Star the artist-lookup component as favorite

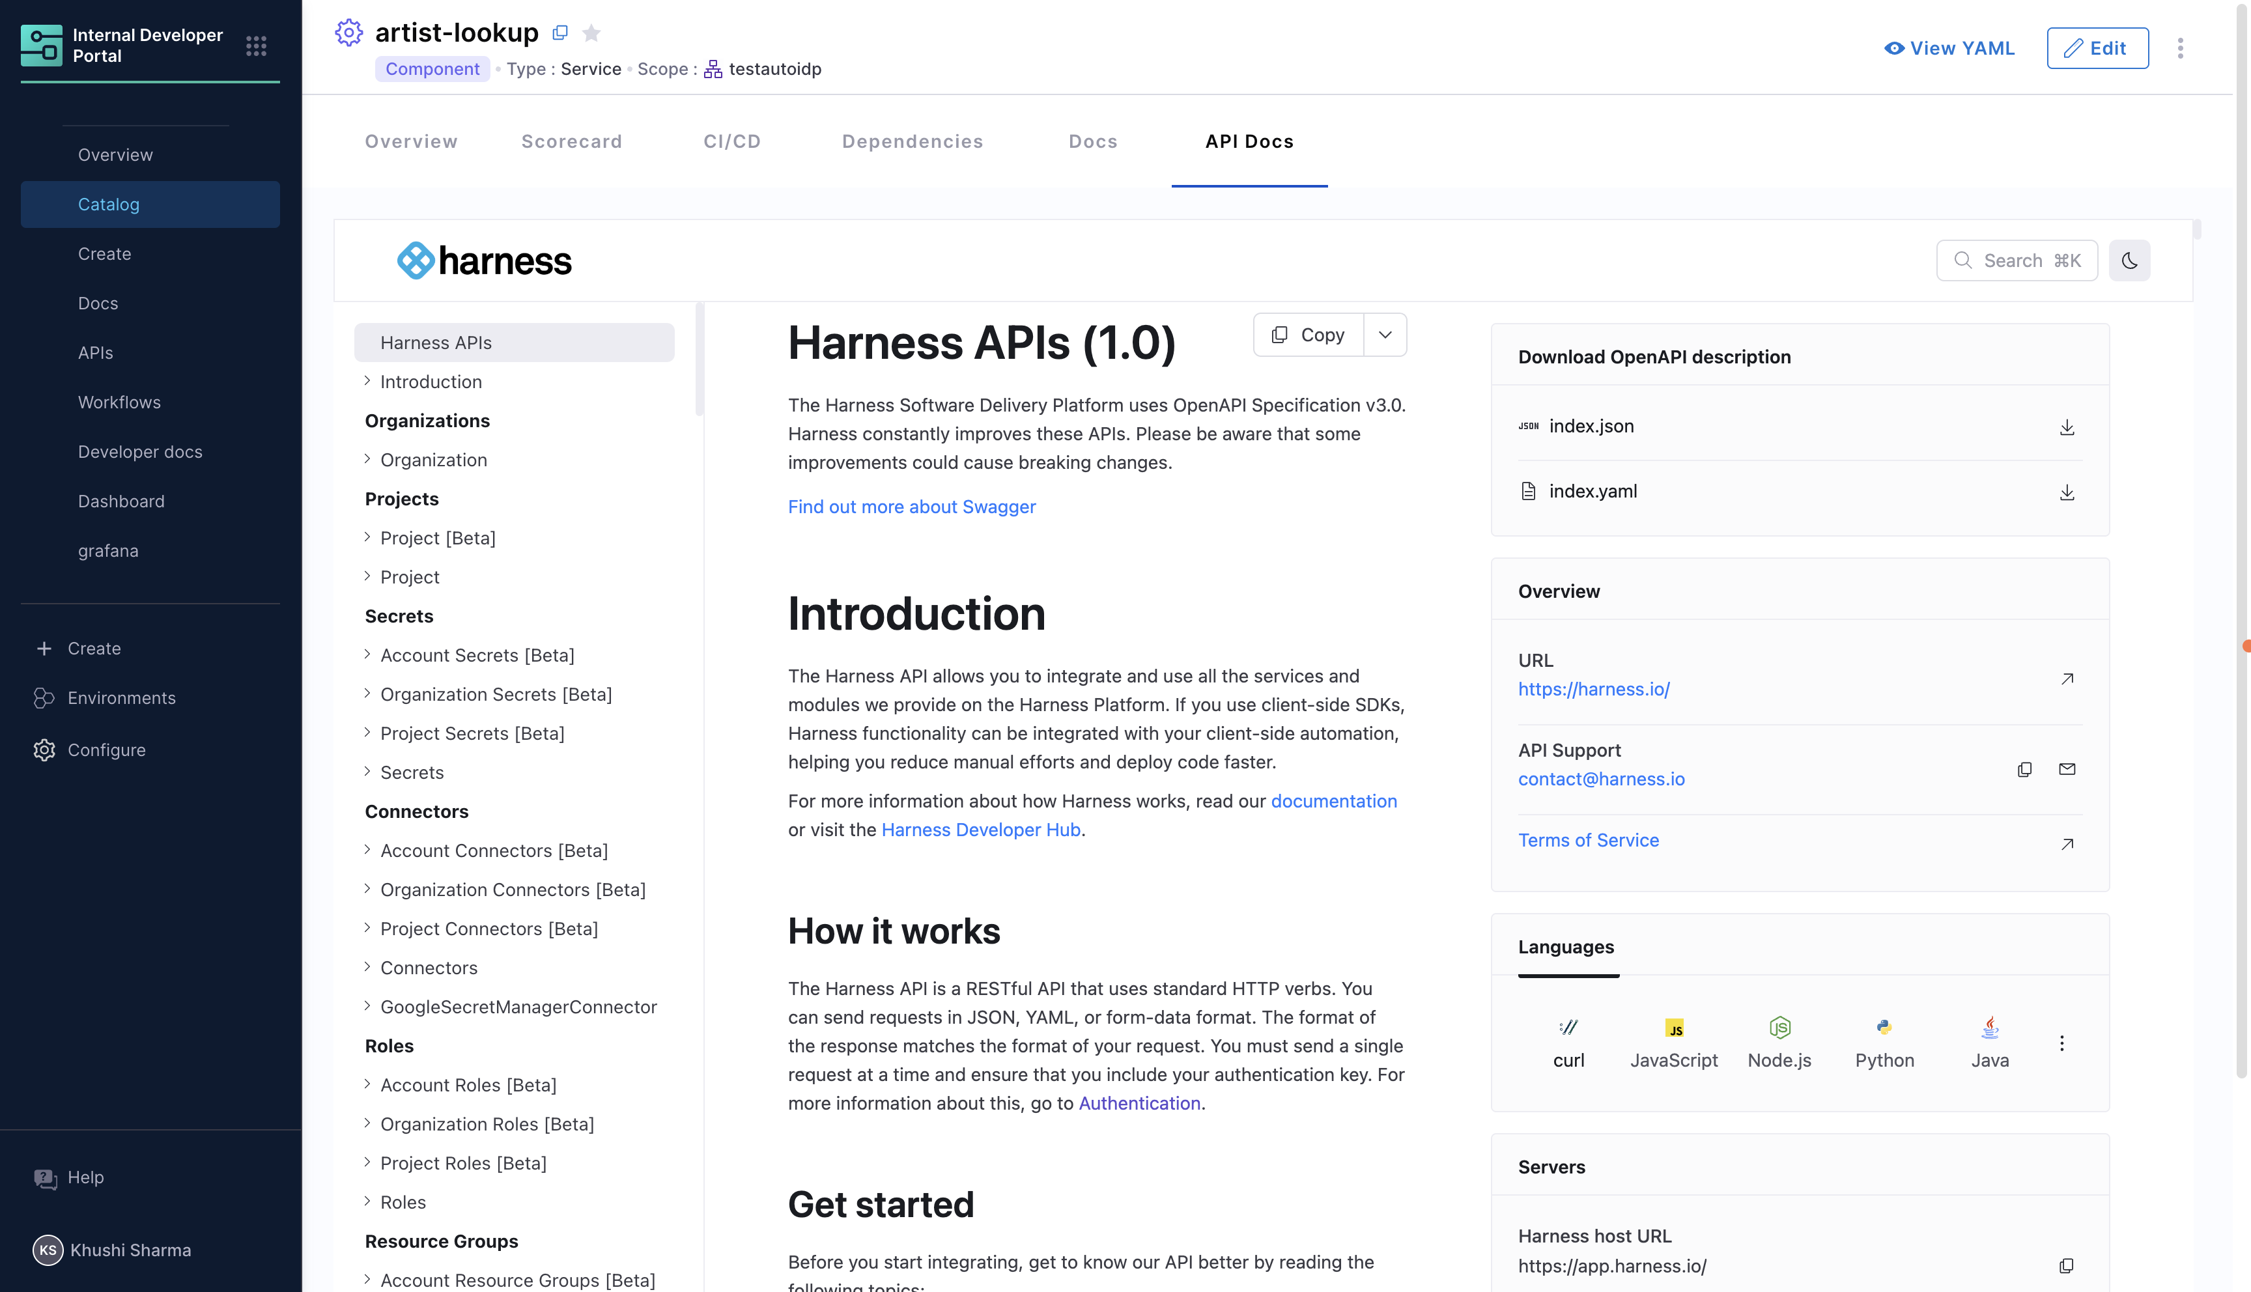[591, 33]
